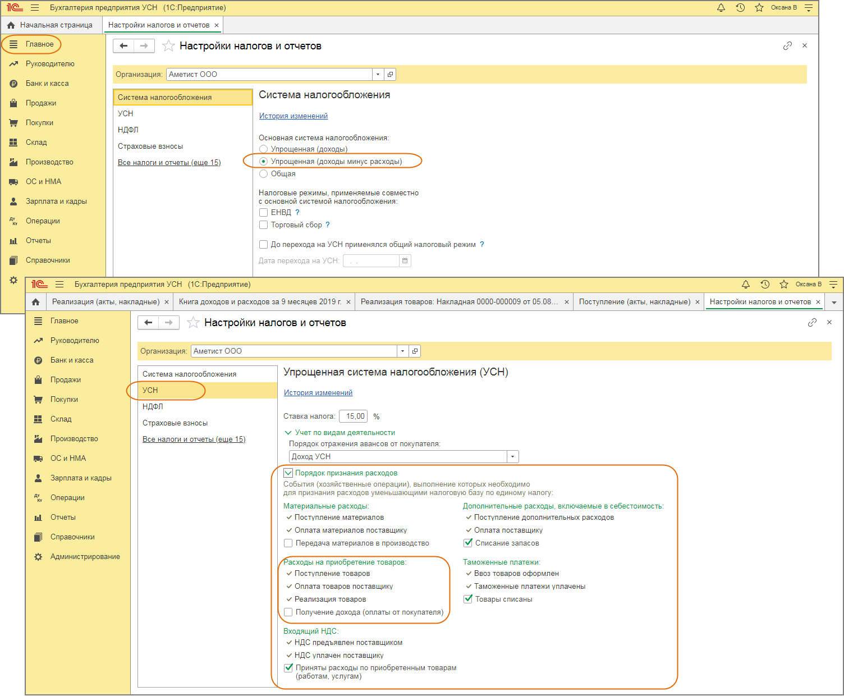Open organization dropdown in front window
The height and width of the screenshot is (696, 844).
(402, 351)
